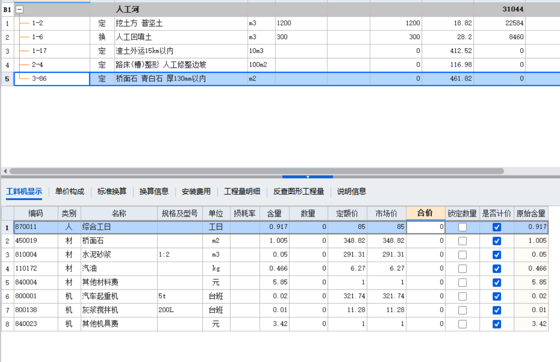Click the 合价 input cell for 综合工日
Screen dimensions: 560x362
click(x=425, y=227)
